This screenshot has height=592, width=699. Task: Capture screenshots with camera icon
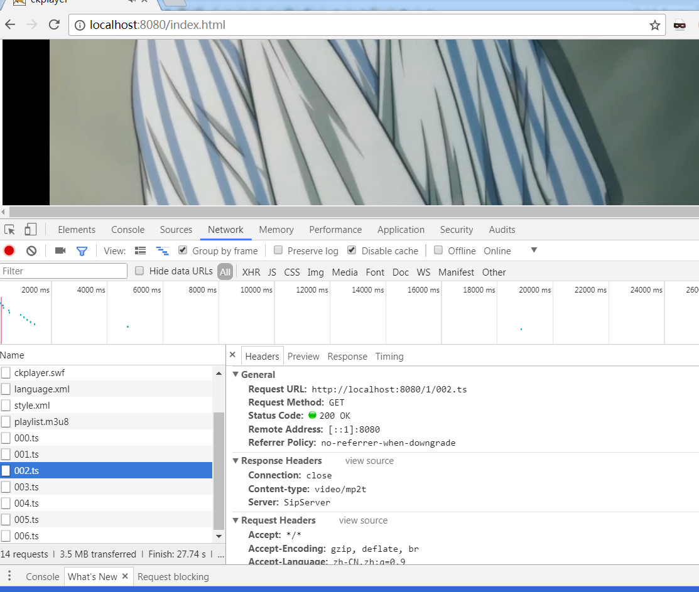60,250
